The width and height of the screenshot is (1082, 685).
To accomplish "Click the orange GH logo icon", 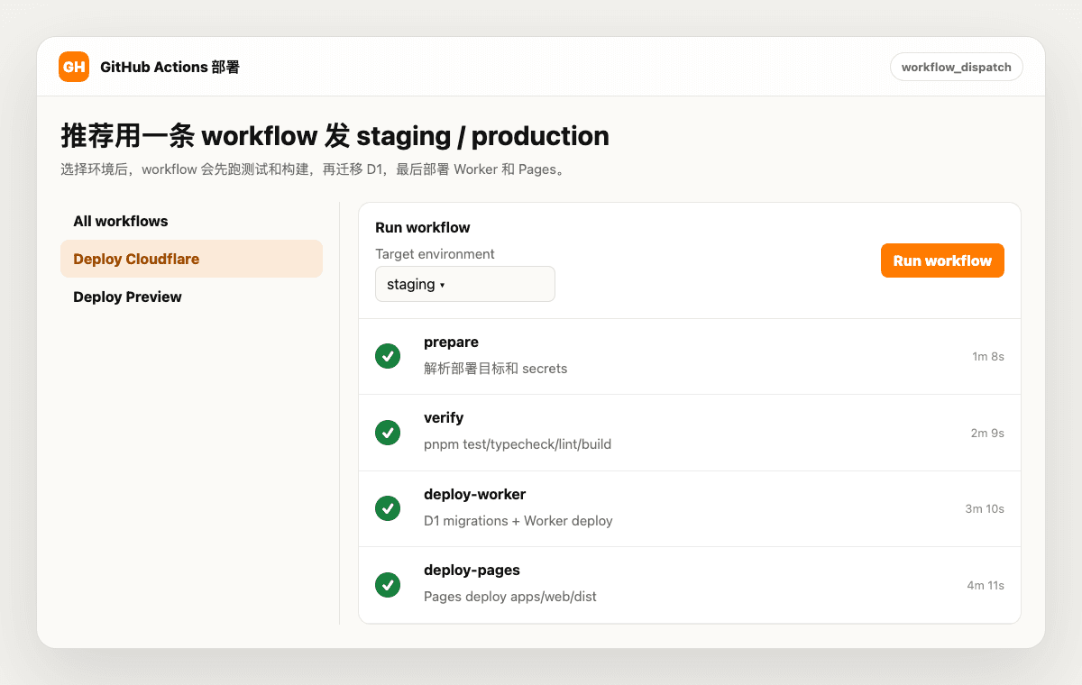I will (74, 67).
